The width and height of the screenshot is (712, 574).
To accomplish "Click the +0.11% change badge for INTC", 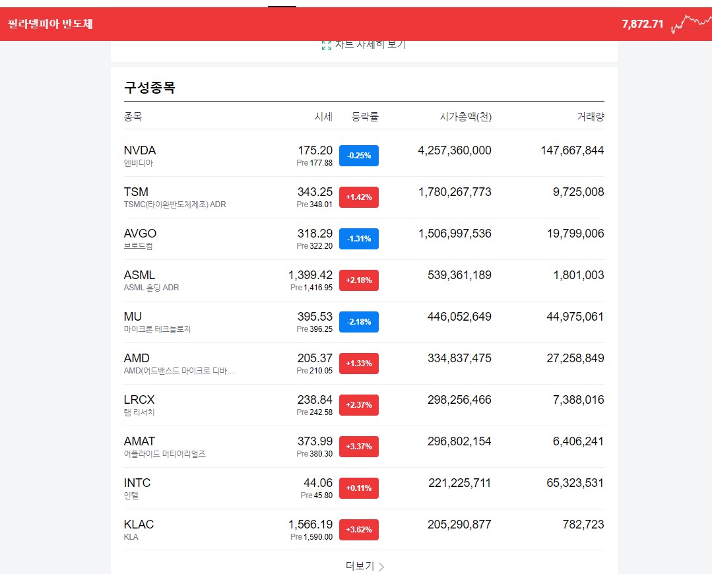I will click(x=359, y=488).
